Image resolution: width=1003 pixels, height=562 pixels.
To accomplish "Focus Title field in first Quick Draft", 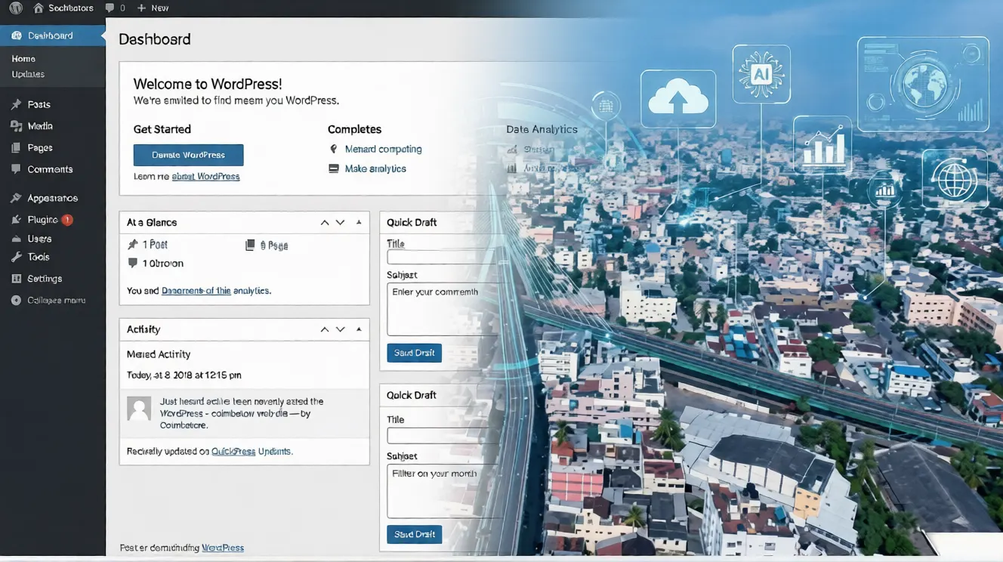I will 443,258.
